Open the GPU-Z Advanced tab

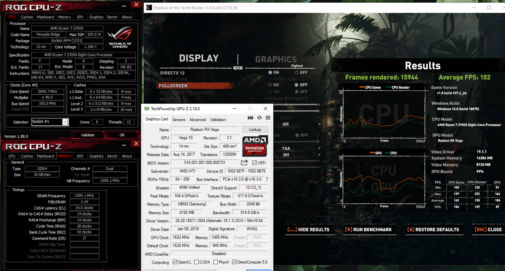[198, 119]
